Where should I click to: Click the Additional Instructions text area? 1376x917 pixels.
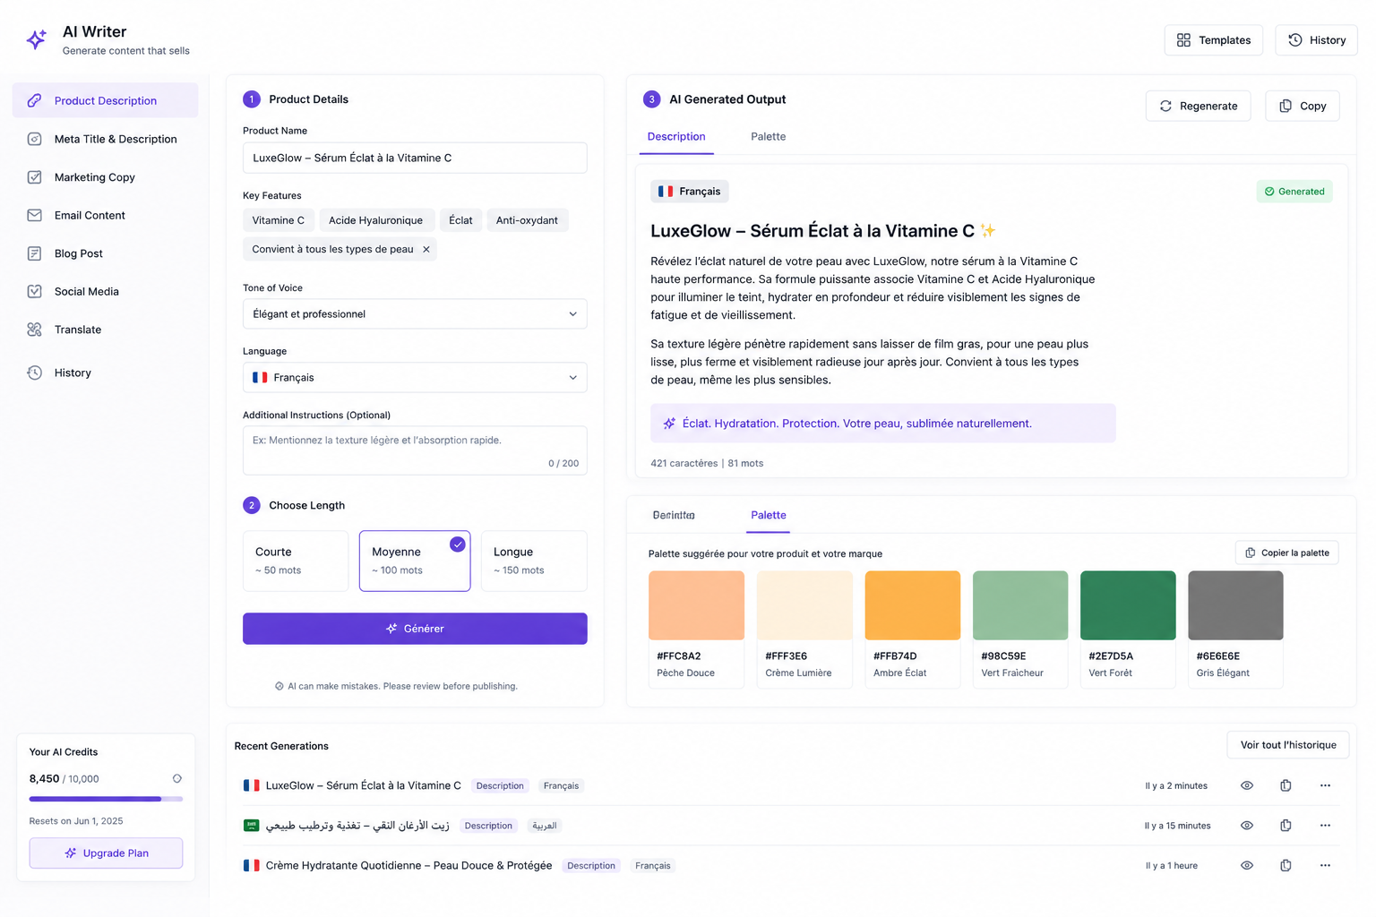415,450
